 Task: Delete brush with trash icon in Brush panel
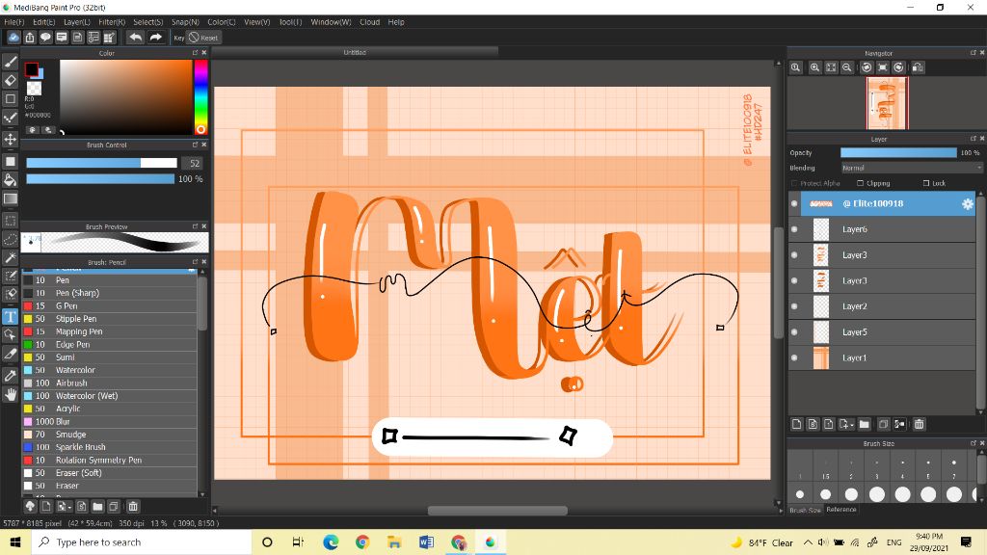click(133, 506)
